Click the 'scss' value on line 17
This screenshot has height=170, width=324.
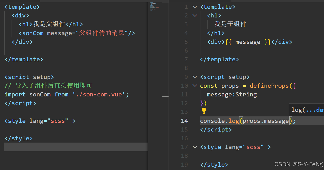click(x=253, y=147)
